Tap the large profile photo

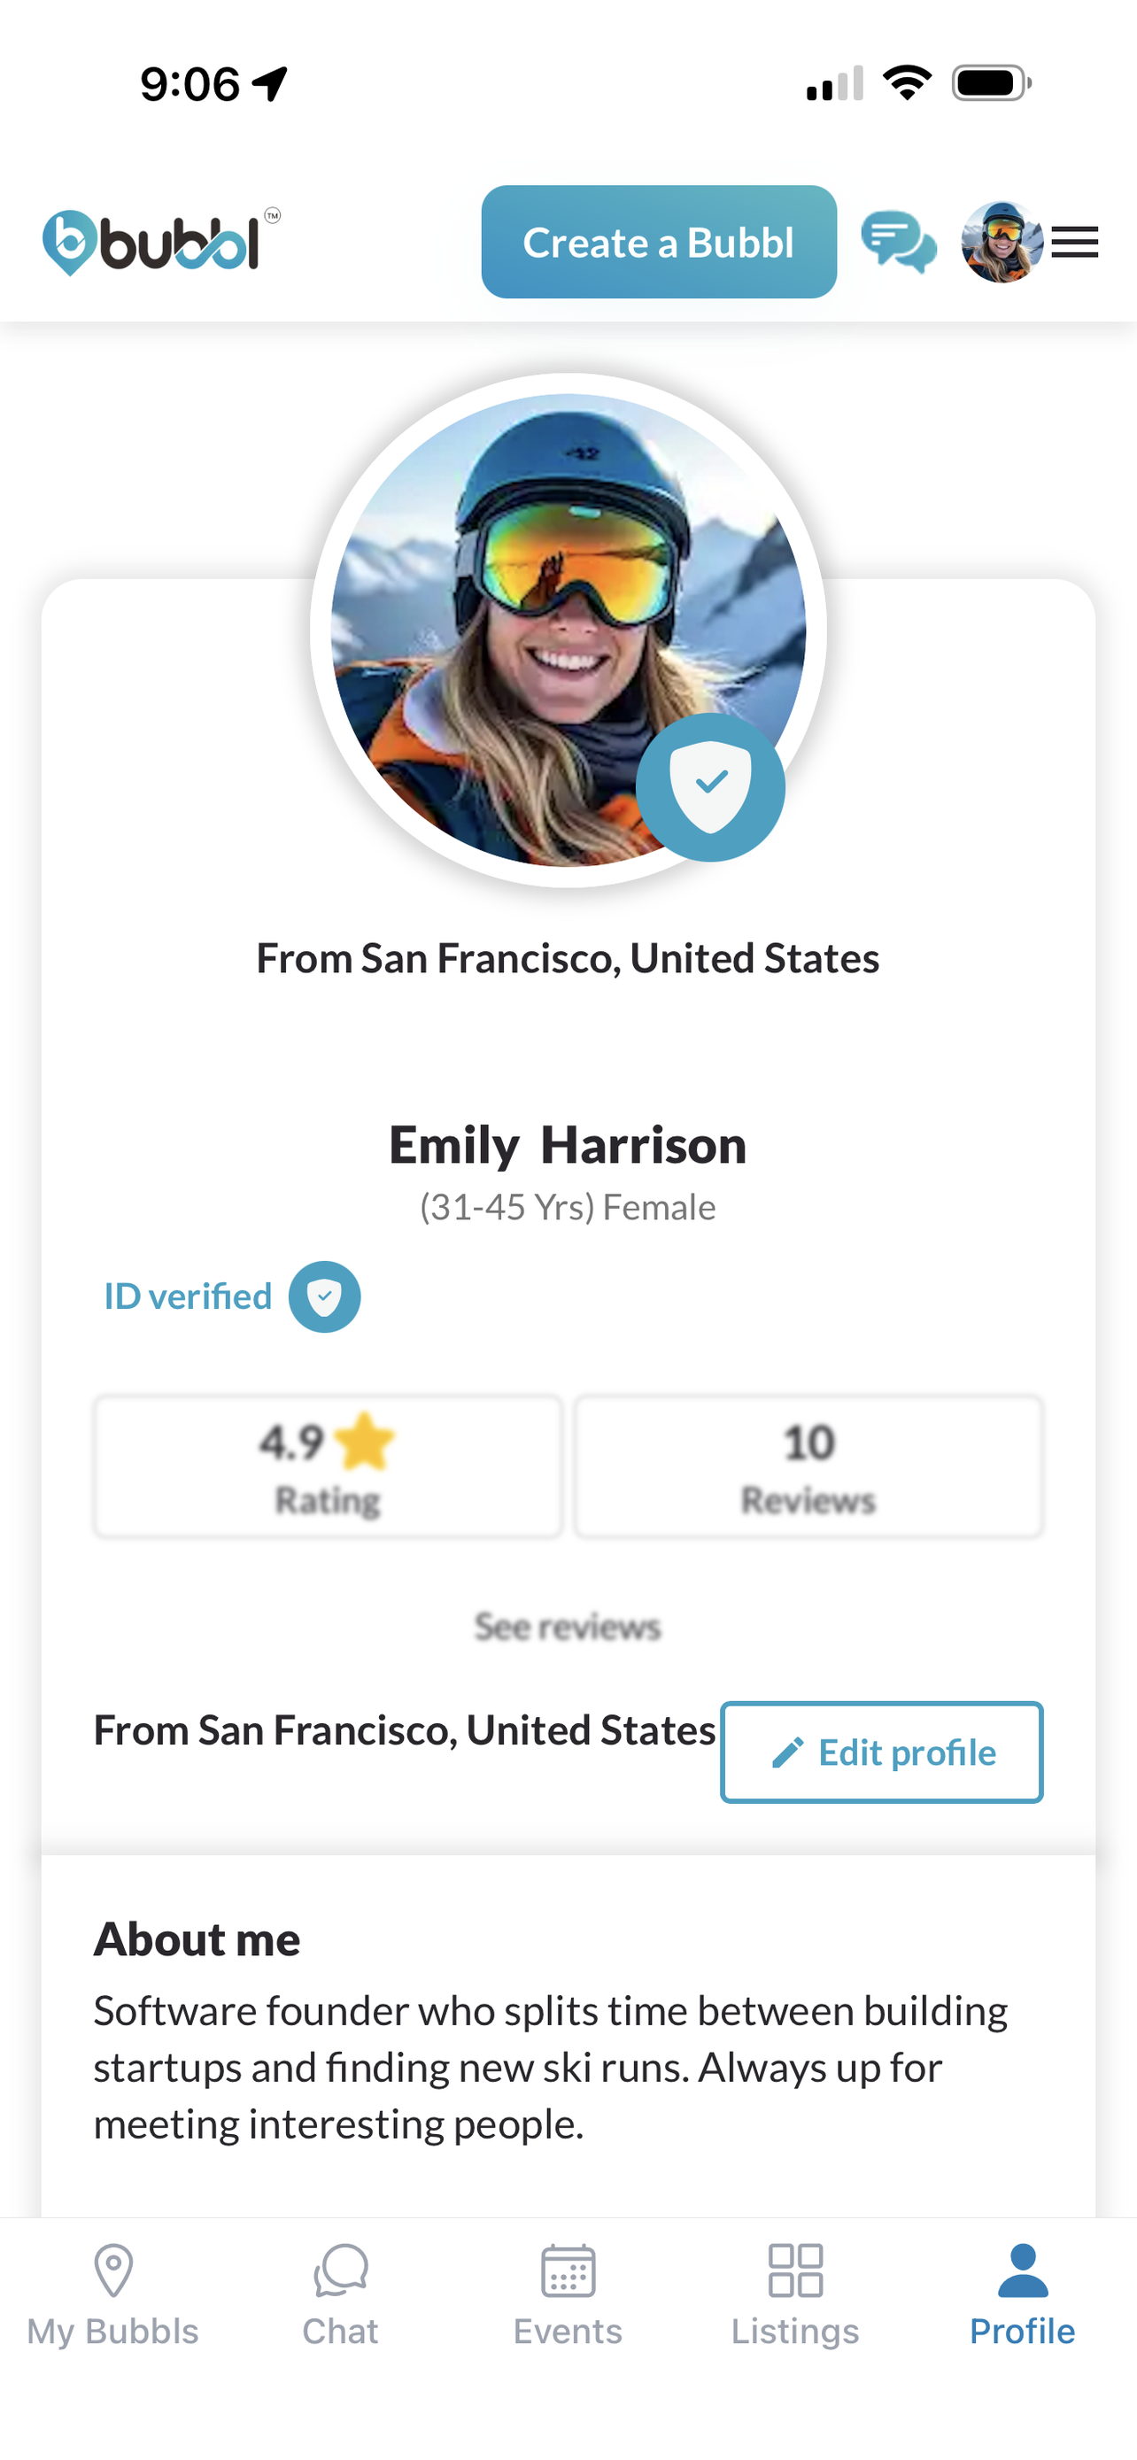(x=568, y=630)
